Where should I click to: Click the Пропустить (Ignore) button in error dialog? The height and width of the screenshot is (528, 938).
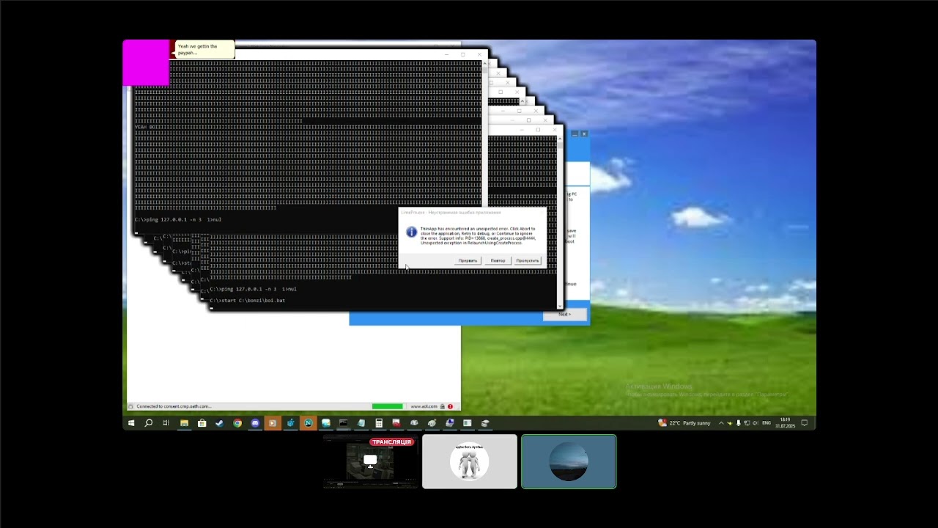click(x=528, y=261)
